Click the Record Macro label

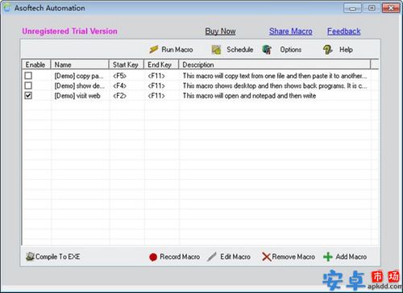(180, 257)
